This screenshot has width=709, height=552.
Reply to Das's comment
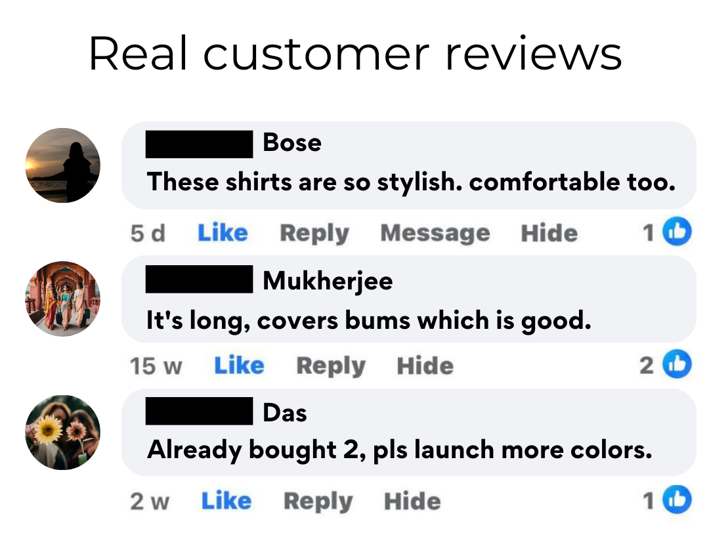[x=318, y=502]
